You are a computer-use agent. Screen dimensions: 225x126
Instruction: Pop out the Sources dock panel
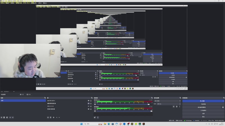pos(92,98)
